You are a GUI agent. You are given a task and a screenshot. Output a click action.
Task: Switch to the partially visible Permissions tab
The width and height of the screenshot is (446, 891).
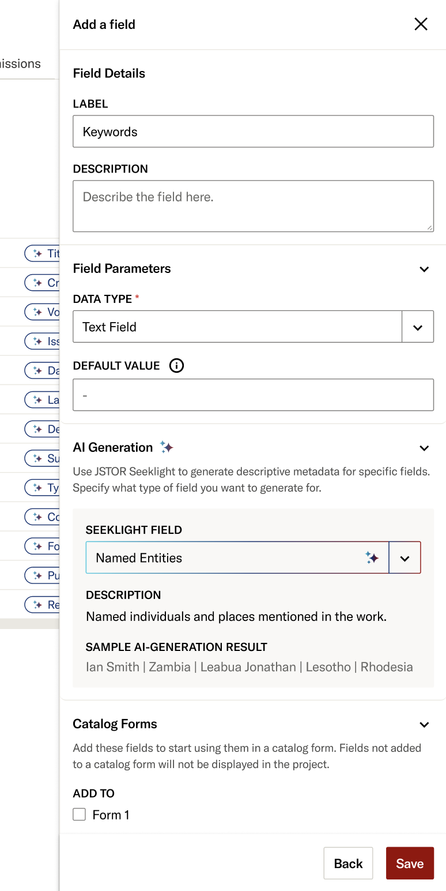(21, 63)
